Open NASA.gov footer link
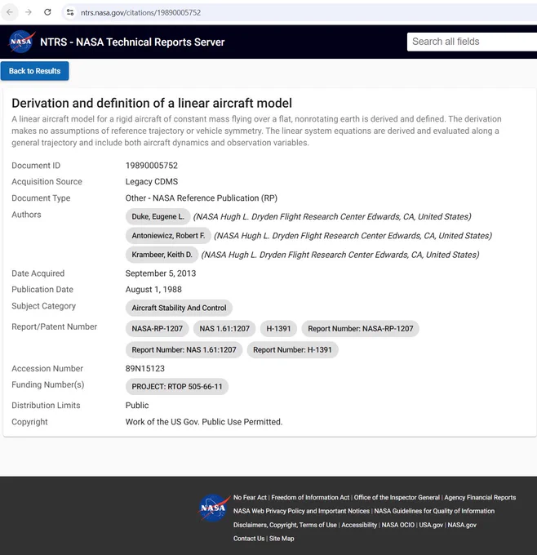This screenshot has width=537, height=555. 462,525
